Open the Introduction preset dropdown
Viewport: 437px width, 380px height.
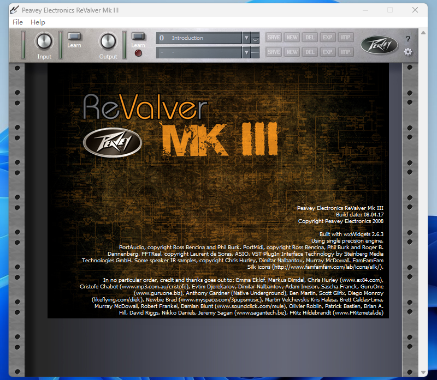click(199, 38)
